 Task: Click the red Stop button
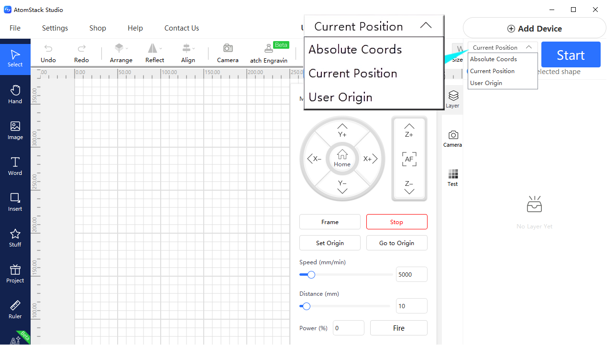[x=397, y=222]
